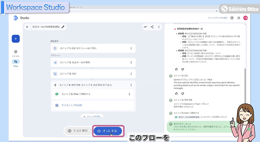The image size is (260, 142).
Task: Open step 3 three-dot menu
Action: (x=131, y=74)
